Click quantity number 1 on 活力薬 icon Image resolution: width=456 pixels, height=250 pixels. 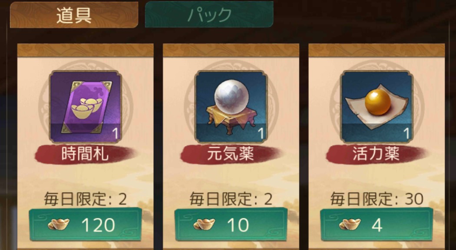(x=407, y=134)
